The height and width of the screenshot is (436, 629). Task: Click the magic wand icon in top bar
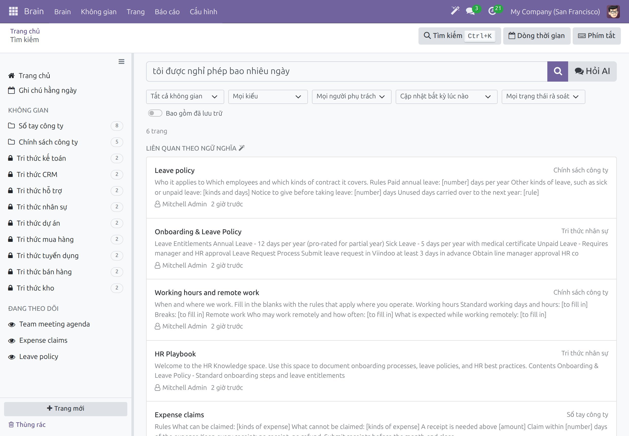[x=455, y=11]
